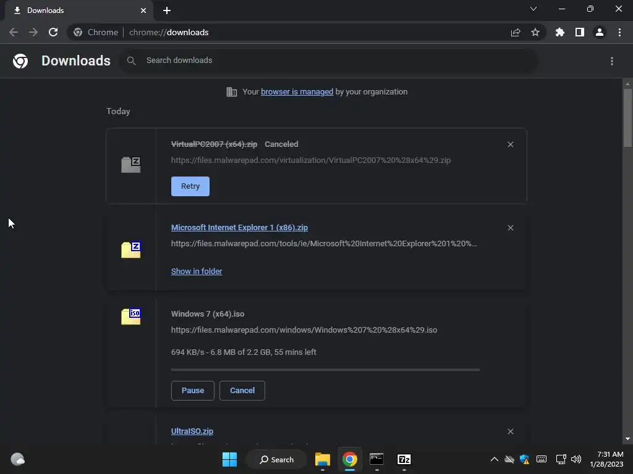Open the Downloads page more actions menu
The image size is (633, 474).
pyautogui.click(x=612, y=61)
